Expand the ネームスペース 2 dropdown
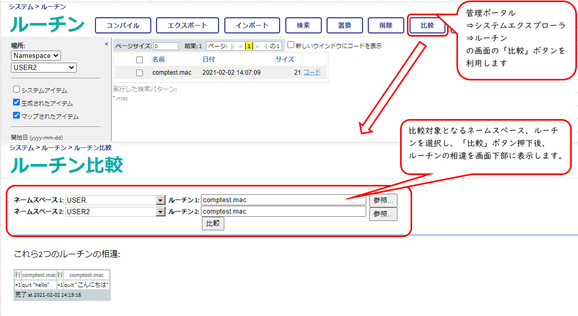 161,212
